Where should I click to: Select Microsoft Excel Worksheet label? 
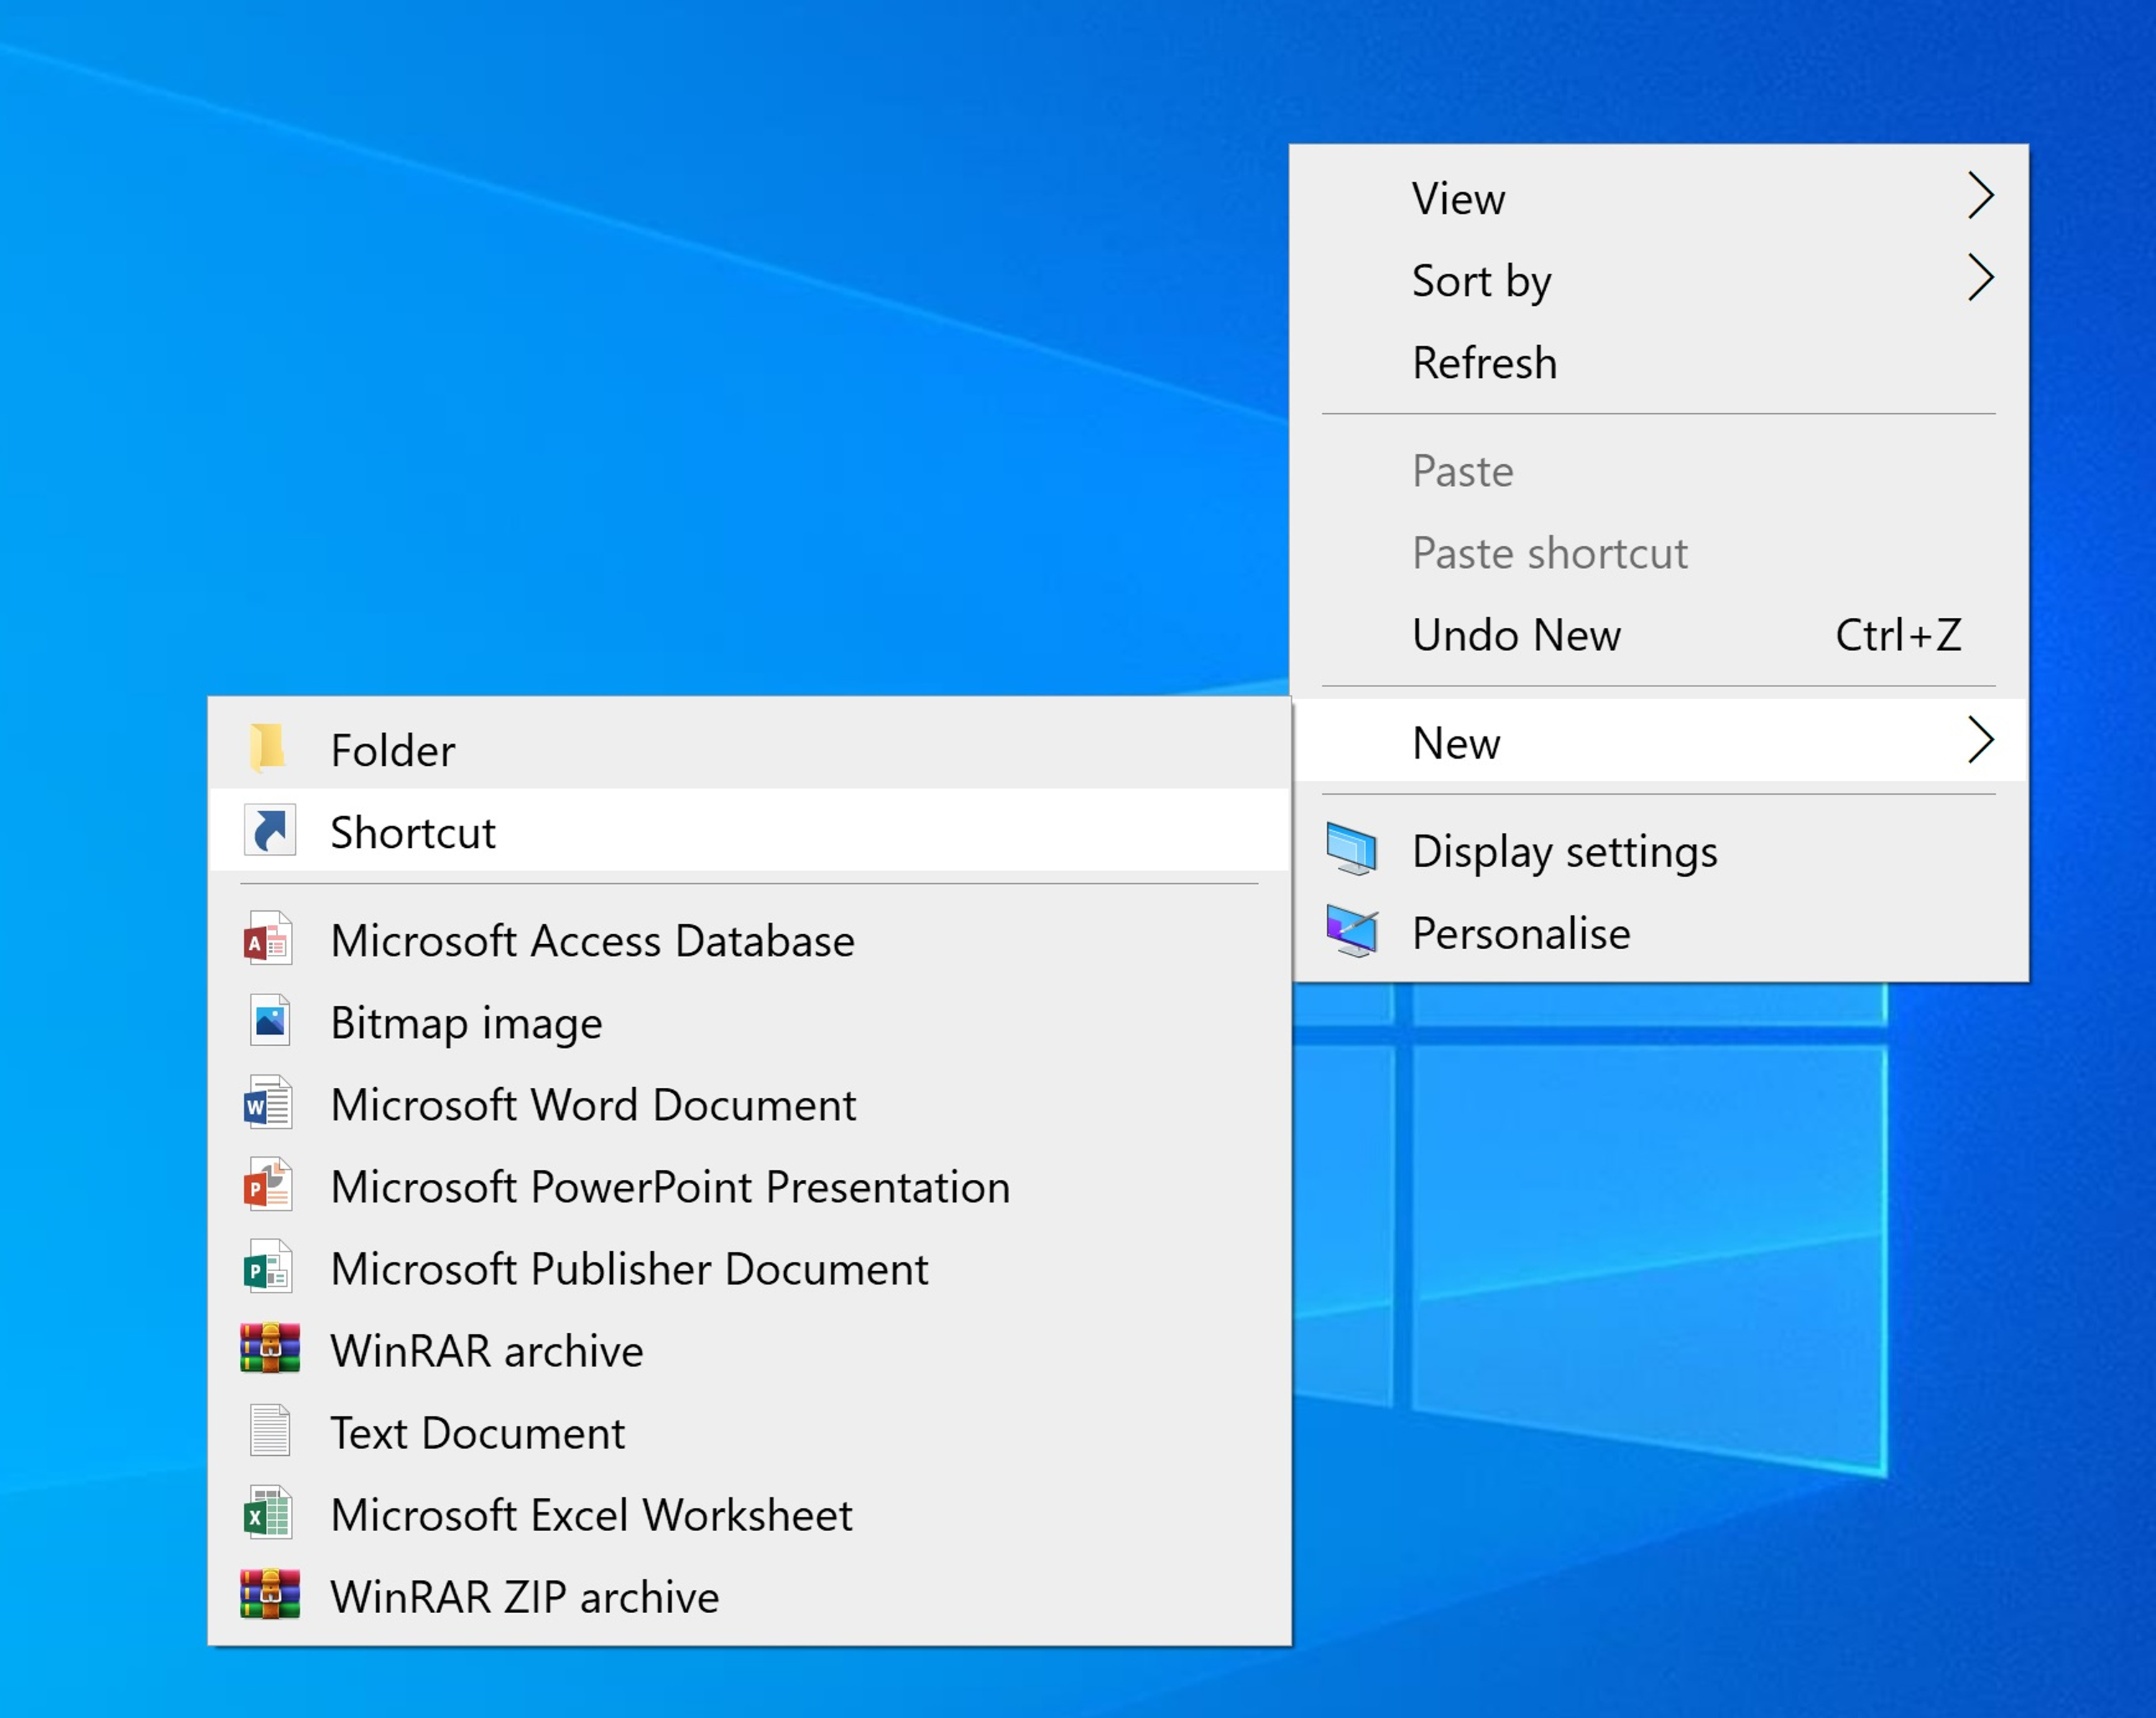(x=592, y=1515)
